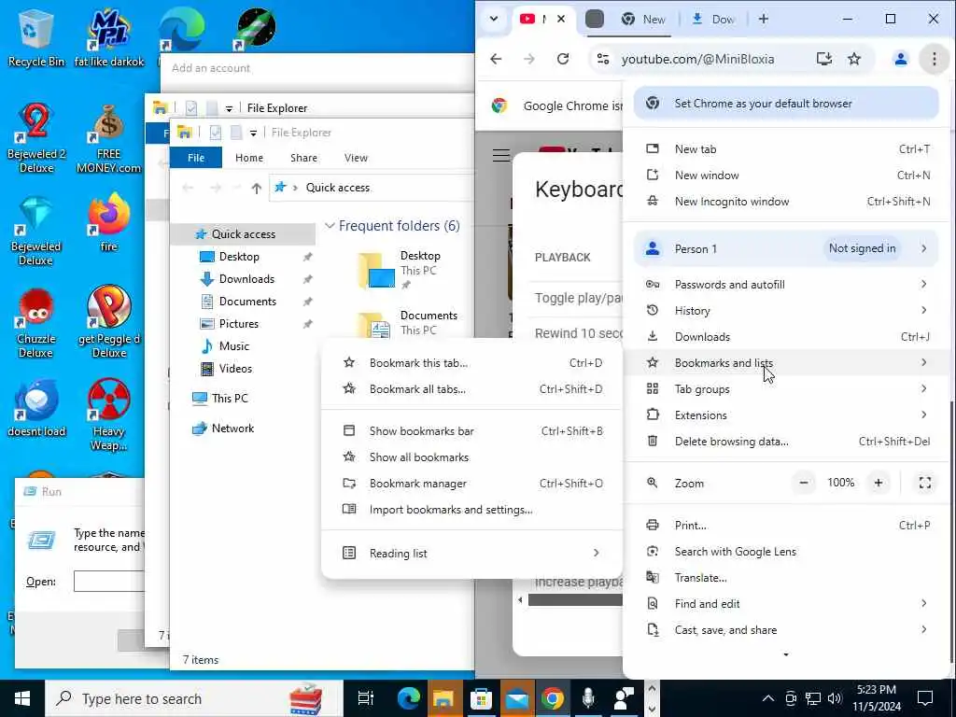The width and height of the screenshot is (956, 717).
Task: Switch to the View ribbon tab
Action: pos(356,158)
